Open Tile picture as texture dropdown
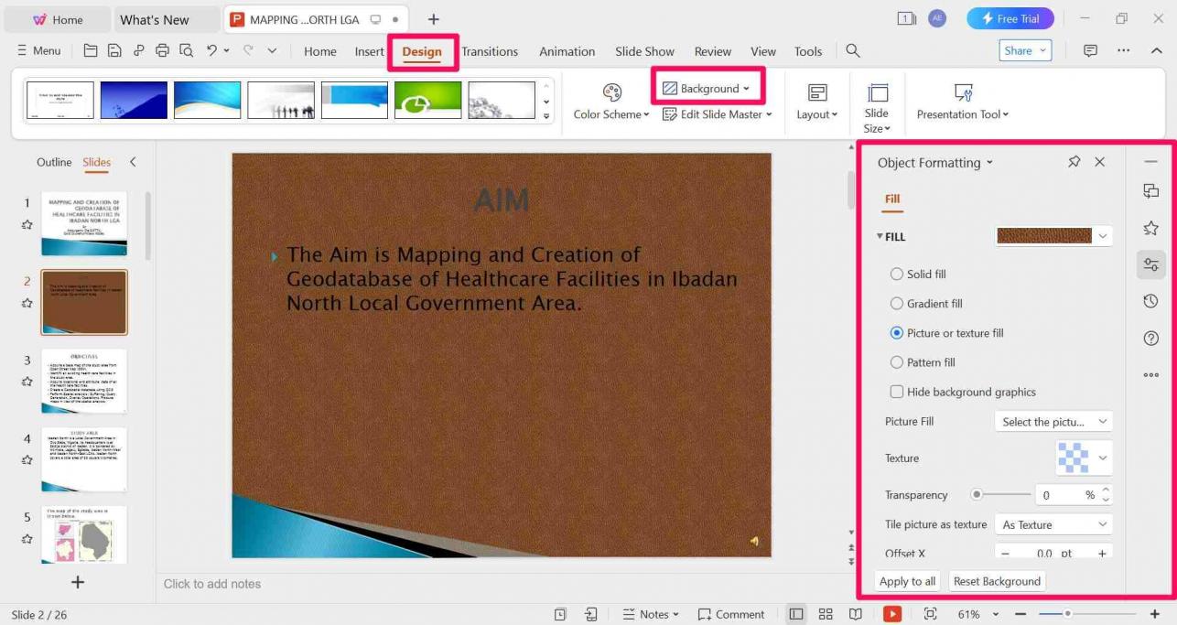The image size is (1177, 625). click(1053, 524)
